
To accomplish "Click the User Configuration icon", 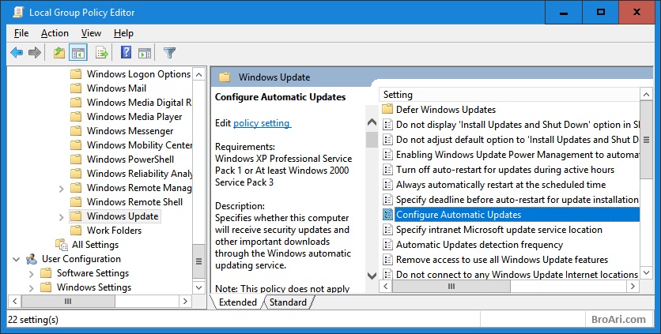I will (32, 259).
